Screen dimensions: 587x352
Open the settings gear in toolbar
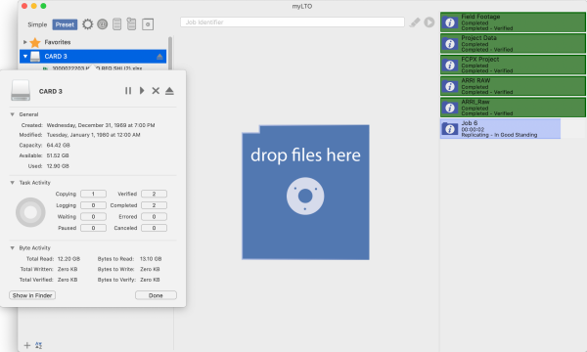click(x=87, y=24)
